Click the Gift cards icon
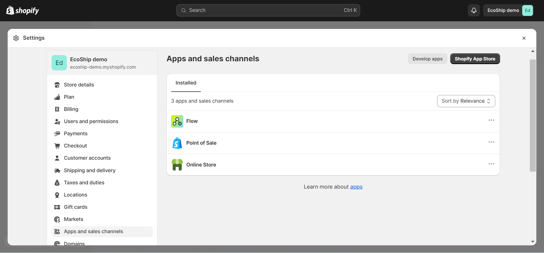This screenshot has height=253, width=544. click(x=57, y=207)
